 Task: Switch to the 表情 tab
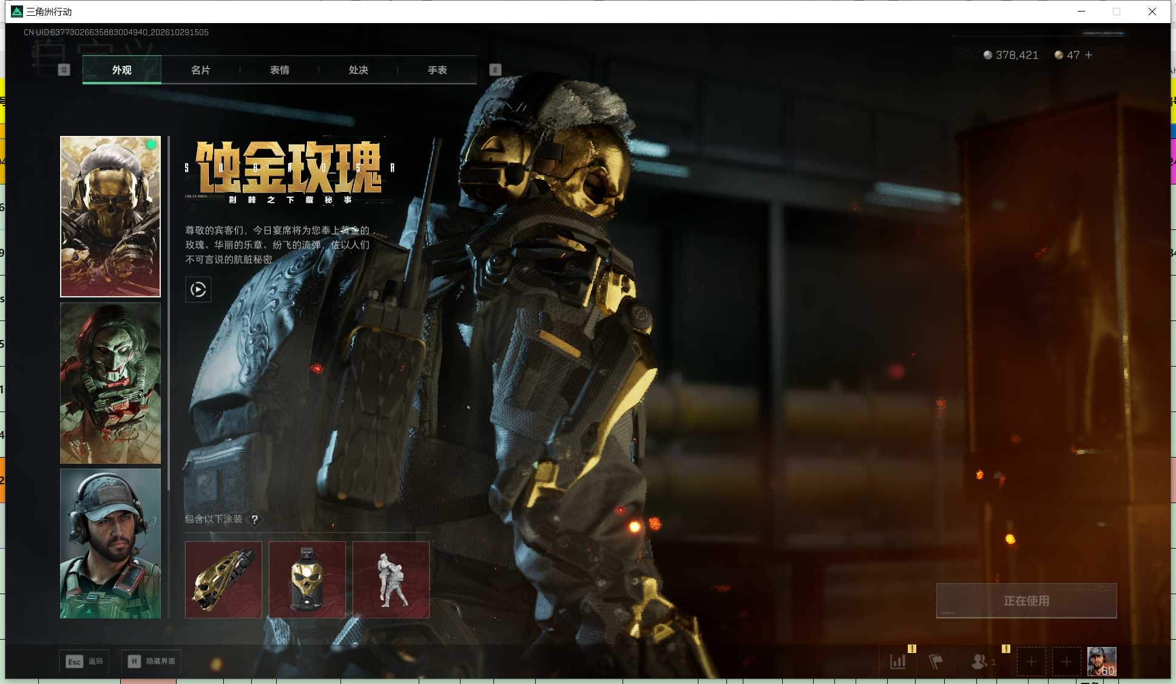pos(279,70)
